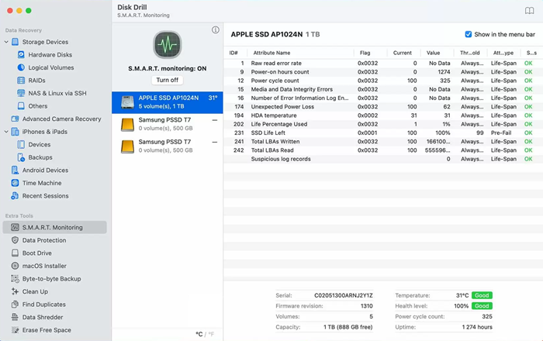Select the Unexpected Power Loss row
The width and height of the screenshot is (543, 341).
pyautogui.click(x=383, y=107)
